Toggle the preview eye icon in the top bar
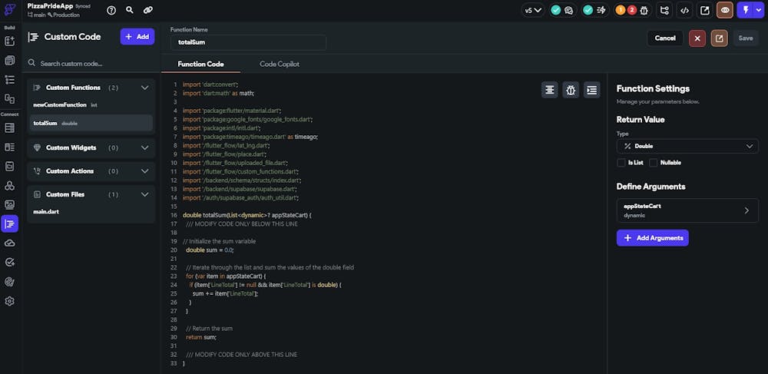The image size is (768, 374). (x=724, y=11)
